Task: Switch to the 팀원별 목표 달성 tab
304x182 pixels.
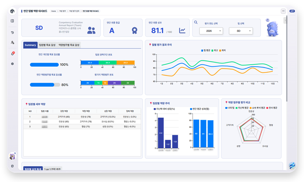Action: [47, 45]
